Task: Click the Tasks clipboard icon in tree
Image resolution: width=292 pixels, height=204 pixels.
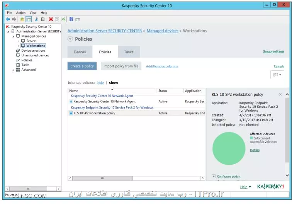Action: pos(18,65)
